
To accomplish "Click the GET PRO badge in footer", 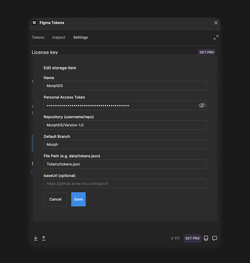I will pos(192,238).
